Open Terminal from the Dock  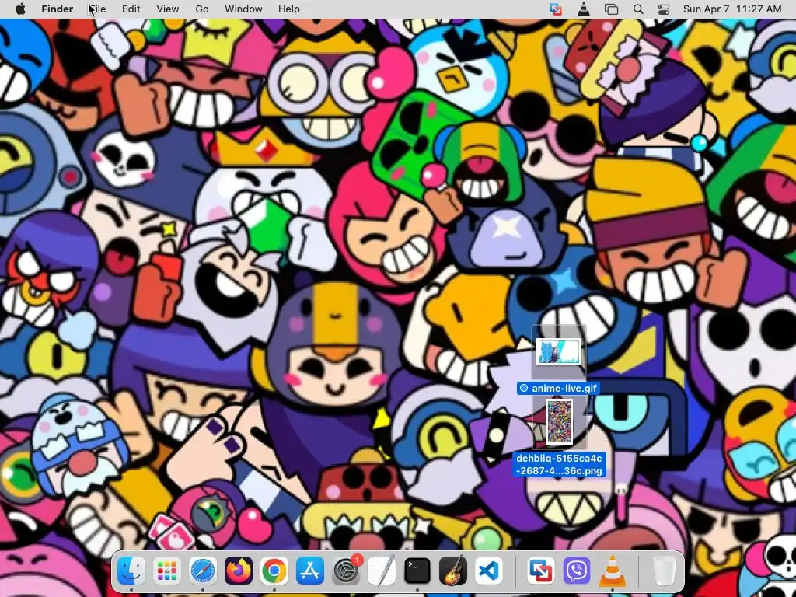tap(417, 570)
